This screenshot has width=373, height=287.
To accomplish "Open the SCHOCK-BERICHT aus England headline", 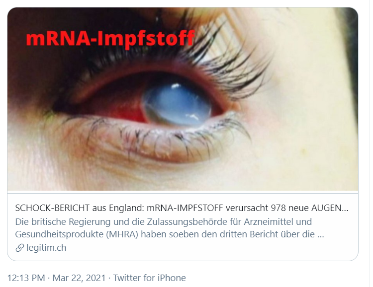I will [x=182, y=208].
